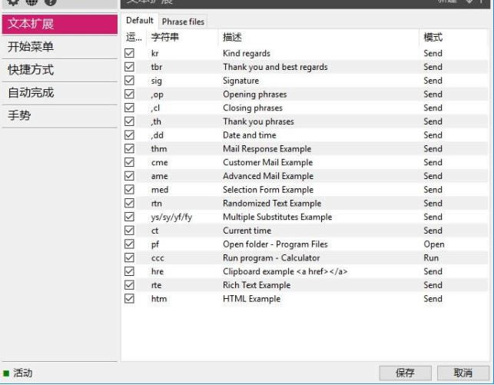The image size is (494, 385).
Task: Open the 开始菜单 section in sidebar
Action: (x=31, y=47)
